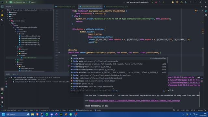Screen dimensions: 208x117
Task: Choose renderWithTooltip completion suggestion
Action: (118, 72)
